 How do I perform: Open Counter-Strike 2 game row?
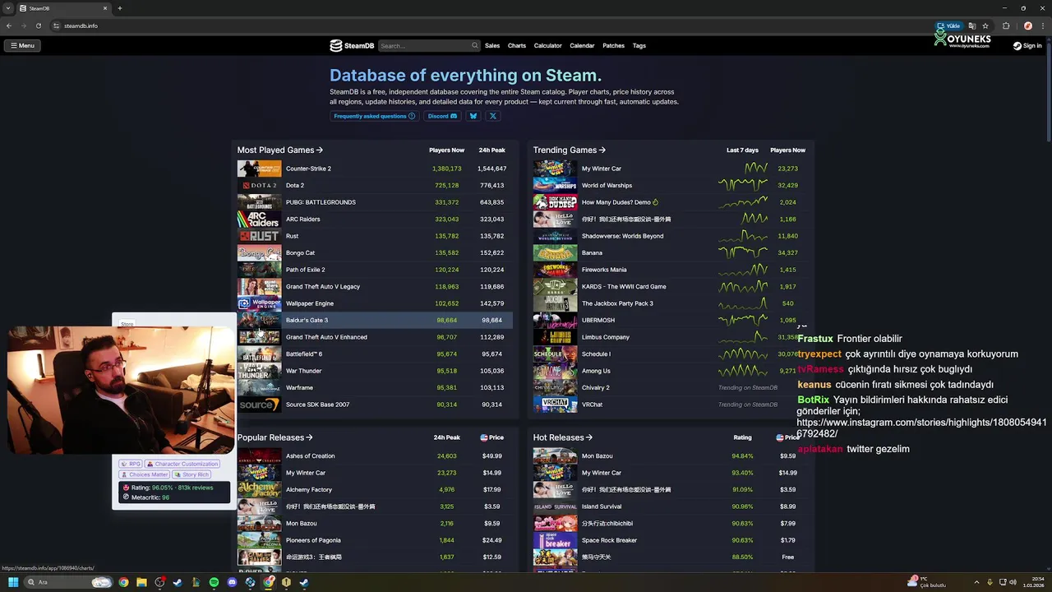375,169
